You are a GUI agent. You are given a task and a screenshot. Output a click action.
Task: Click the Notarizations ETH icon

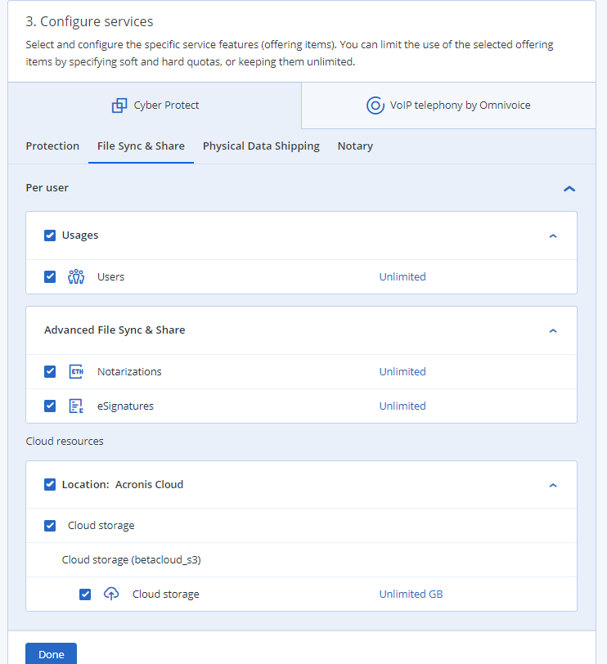click(76, 371)
